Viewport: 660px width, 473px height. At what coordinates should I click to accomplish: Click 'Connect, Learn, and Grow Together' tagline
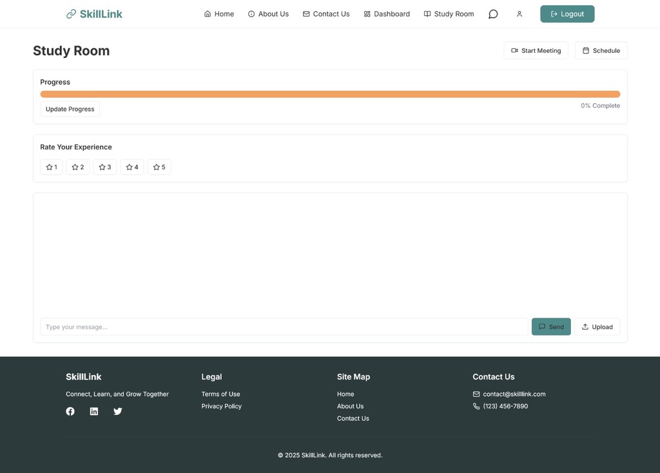117,394
